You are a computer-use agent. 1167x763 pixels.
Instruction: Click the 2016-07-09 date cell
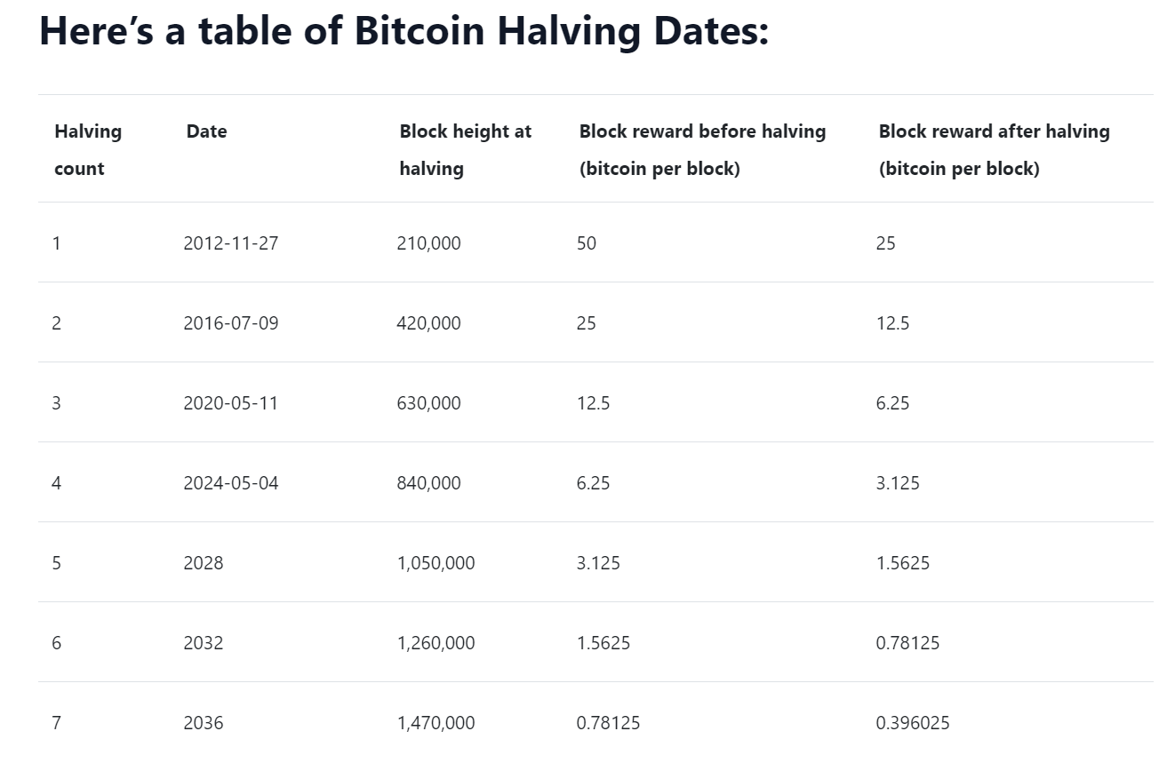tap(230, 322)
